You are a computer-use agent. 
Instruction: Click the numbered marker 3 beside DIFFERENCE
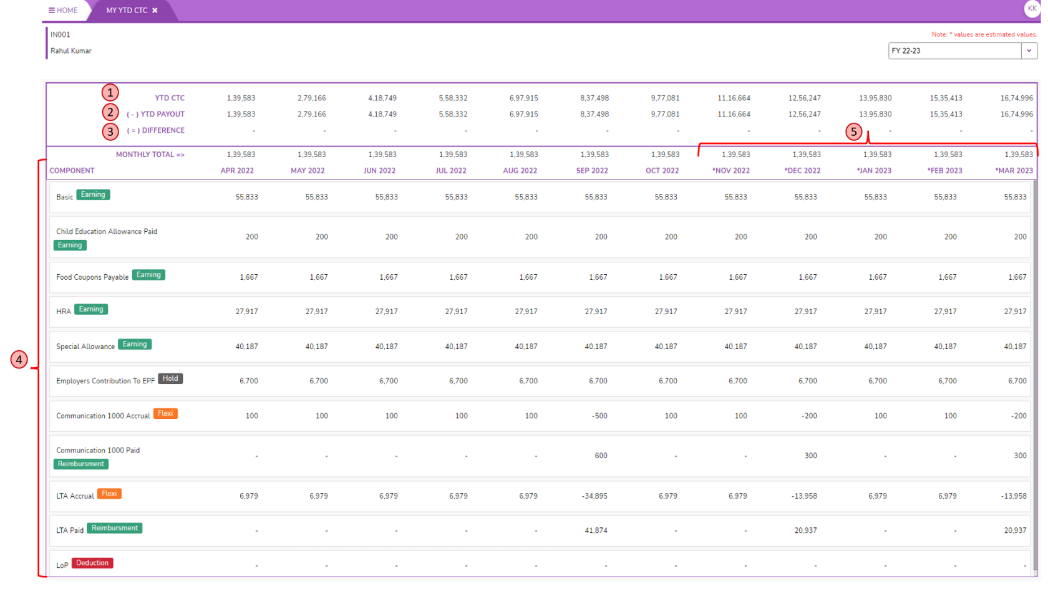coord(110,132)
